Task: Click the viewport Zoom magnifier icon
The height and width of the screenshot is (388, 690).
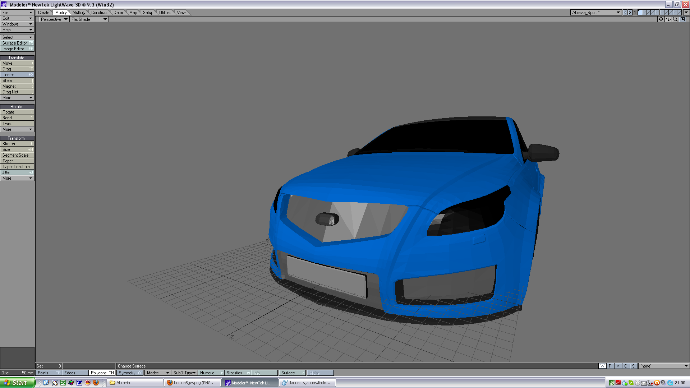Action: point(675,19)
